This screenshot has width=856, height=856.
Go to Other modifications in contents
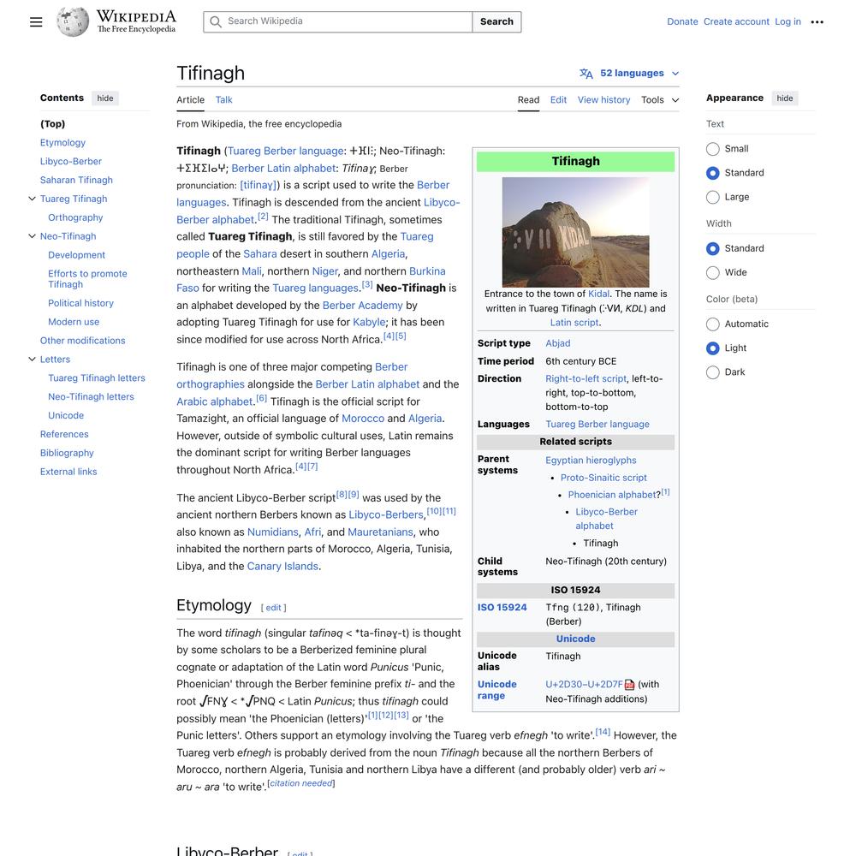pyautogui.click(x=82, y=341)
